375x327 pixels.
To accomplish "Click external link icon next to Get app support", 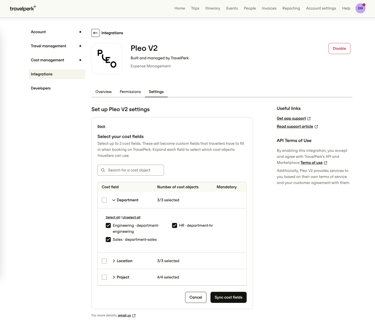I will (x=309, y=119).
